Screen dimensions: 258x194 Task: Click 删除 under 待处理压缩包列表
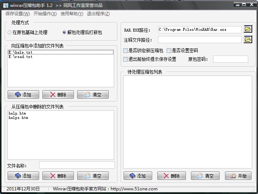[x=171, y=176]
